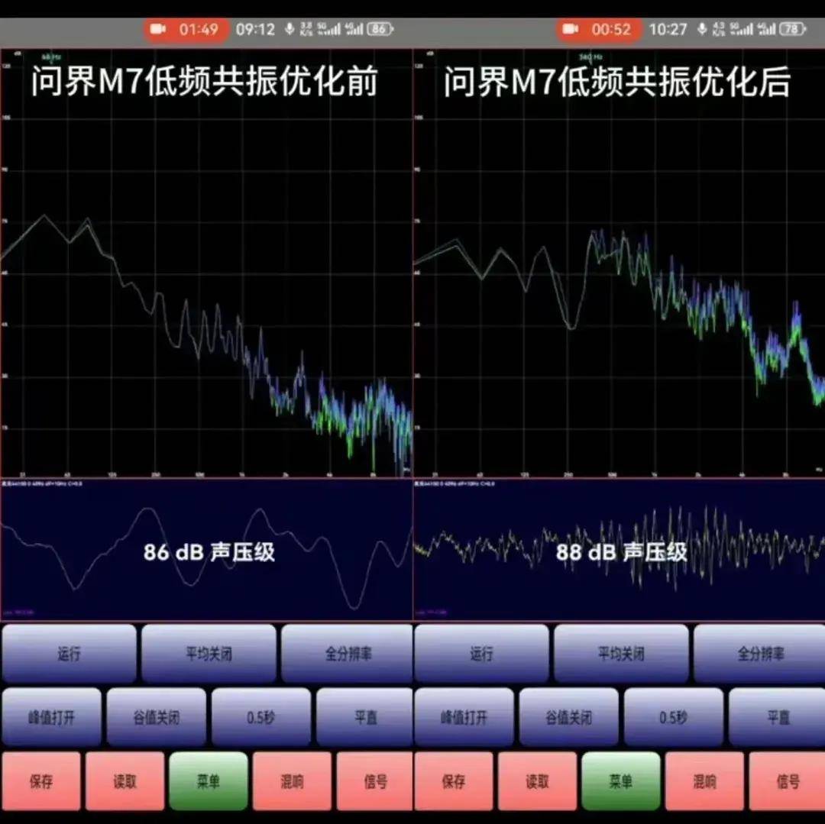The height and width of the screenshot is (824, 825).
Task: Open the 全分辨率 resolution selector on the right
Action: 759,654
